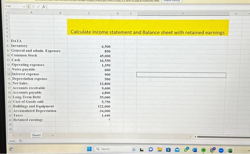Select the 'Interest expense' cell
This screenshot has width=250, height=154.
(25, 74)
